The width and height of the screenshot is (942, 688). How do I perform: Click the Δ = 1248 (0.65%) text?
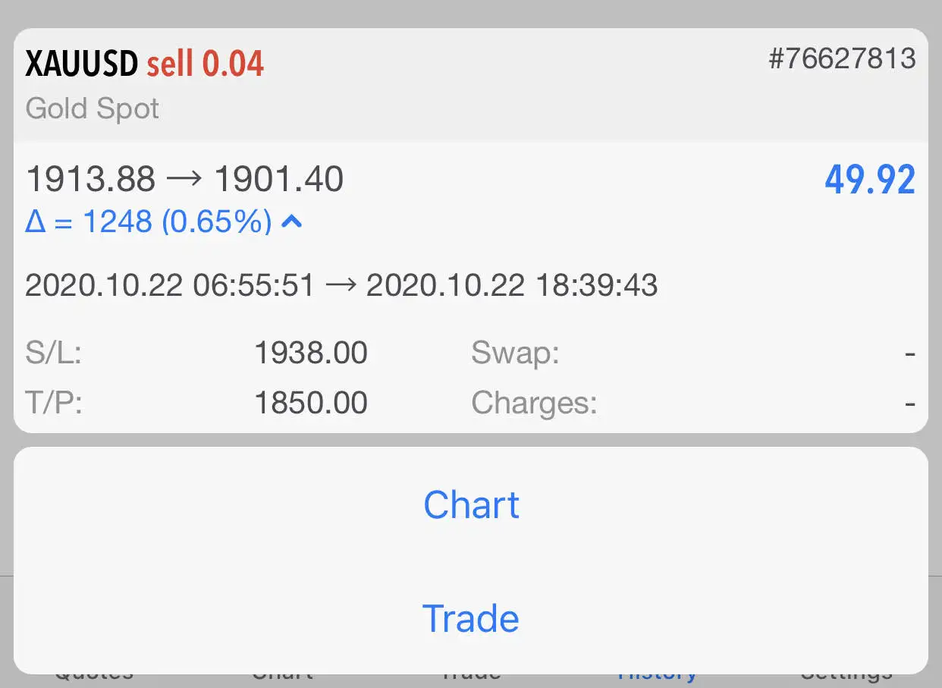(x=149, y=222)
